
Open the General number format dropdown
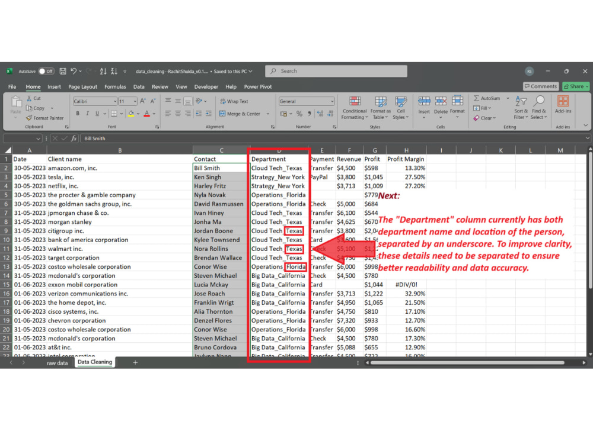pos(332,101)
